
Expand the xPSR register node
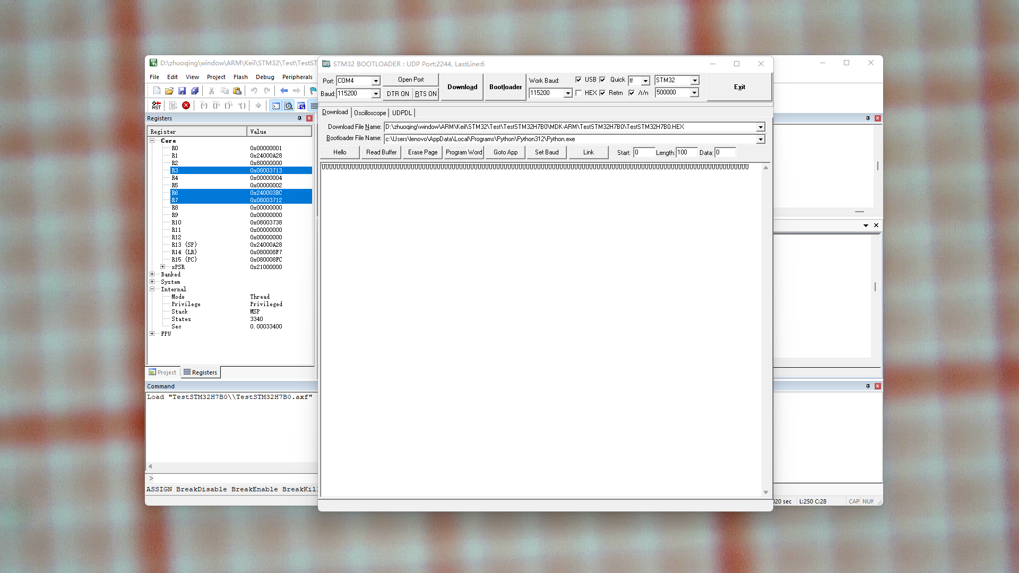(163, 267)
